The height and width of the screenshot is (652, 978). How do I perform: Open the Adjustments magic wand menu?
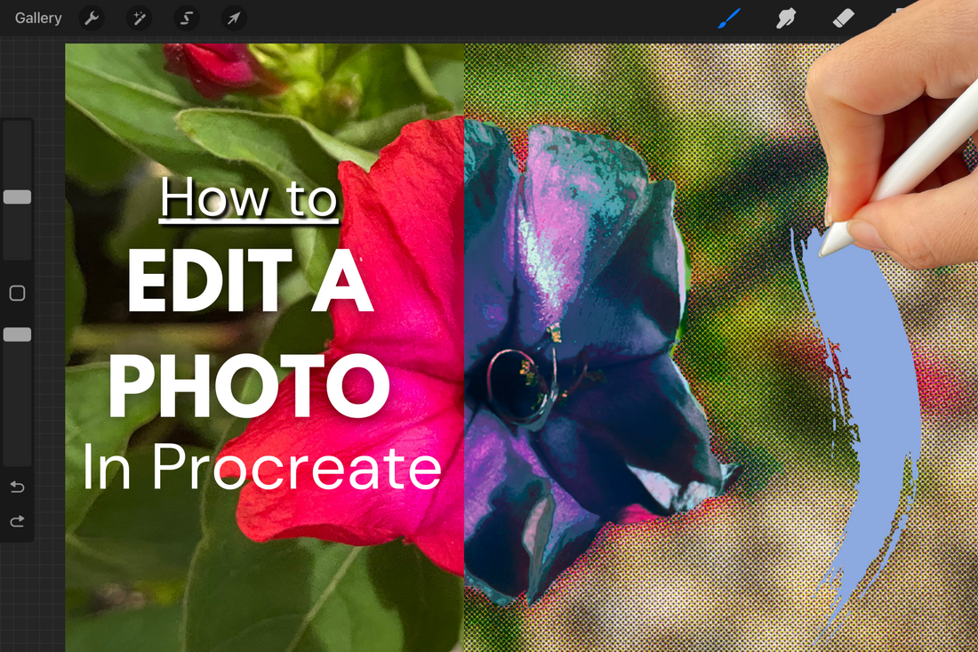click(139, 18)
